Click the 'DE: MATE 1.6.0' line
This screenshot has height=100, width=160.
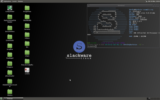tap(135, 21)
